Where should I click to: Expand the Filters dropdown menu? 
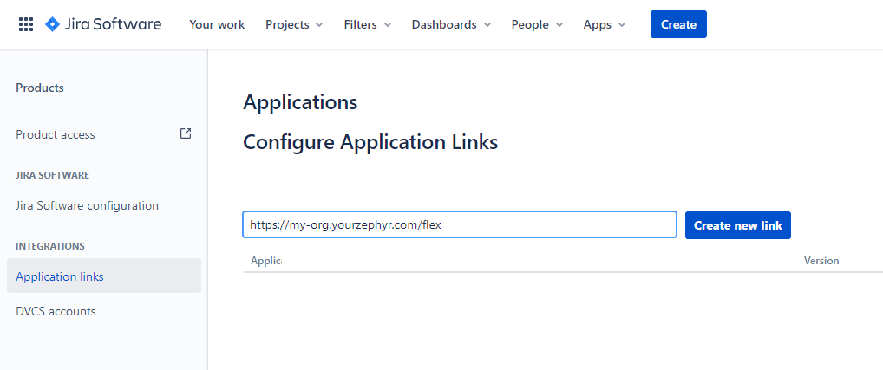368,24
